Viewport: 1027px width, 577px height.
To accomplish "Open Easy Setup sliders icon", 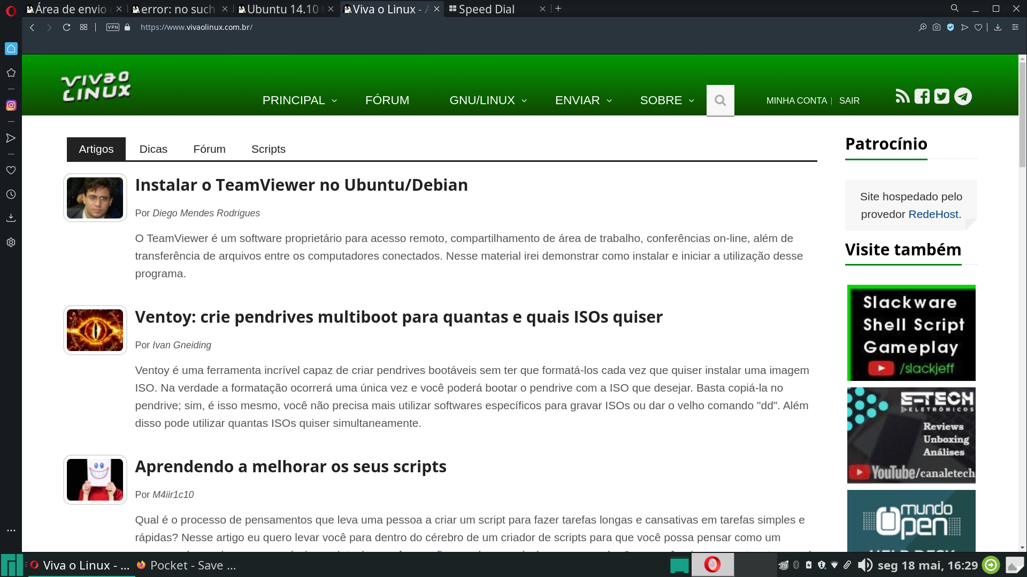I will point(1015,27).
